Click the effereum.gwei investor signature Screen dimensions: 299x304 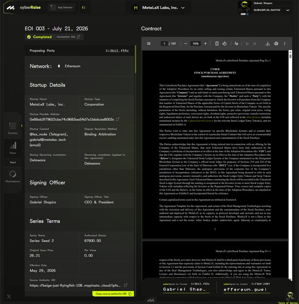pyautogui.click(x=245, y=289)
